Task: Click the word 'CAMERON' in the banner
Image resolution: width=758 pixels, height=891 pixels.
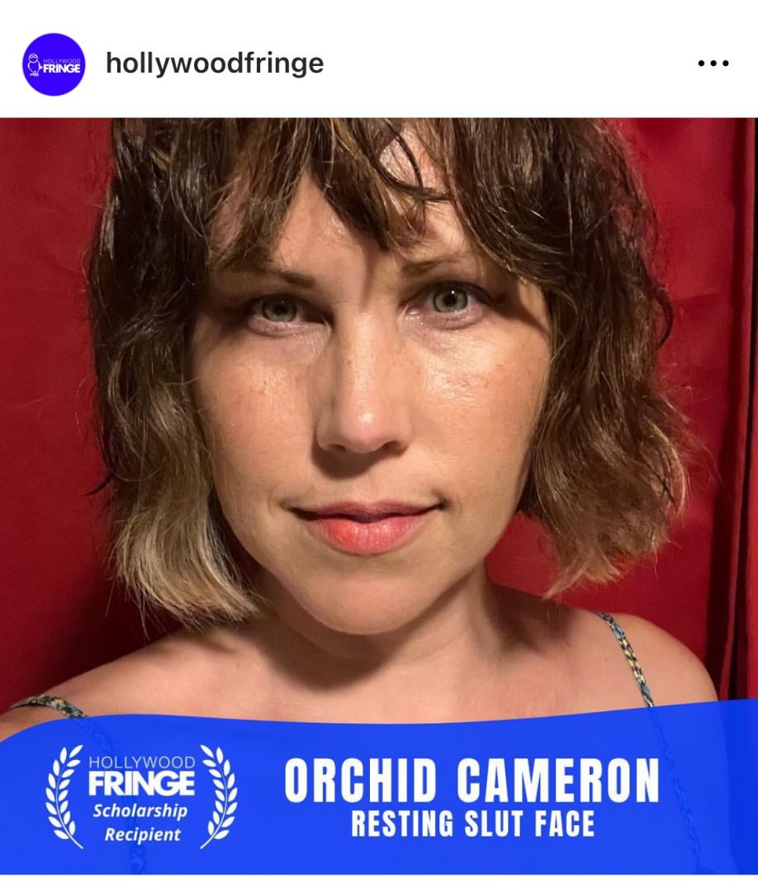Action: point(558,780)
